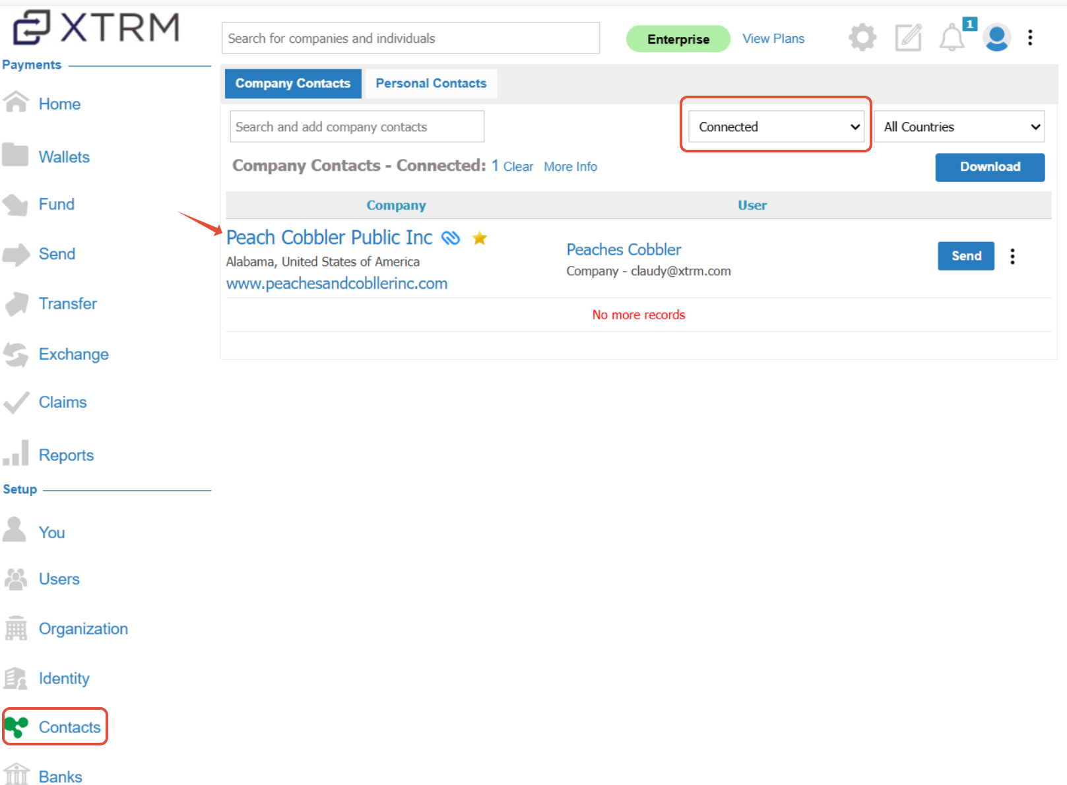Click the Send arrow icon in sidebar

16,255
